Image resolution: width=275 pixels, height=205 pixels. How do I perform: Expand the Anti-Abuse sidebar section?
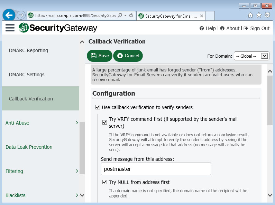pyautogui.click(x=42, y=123)
